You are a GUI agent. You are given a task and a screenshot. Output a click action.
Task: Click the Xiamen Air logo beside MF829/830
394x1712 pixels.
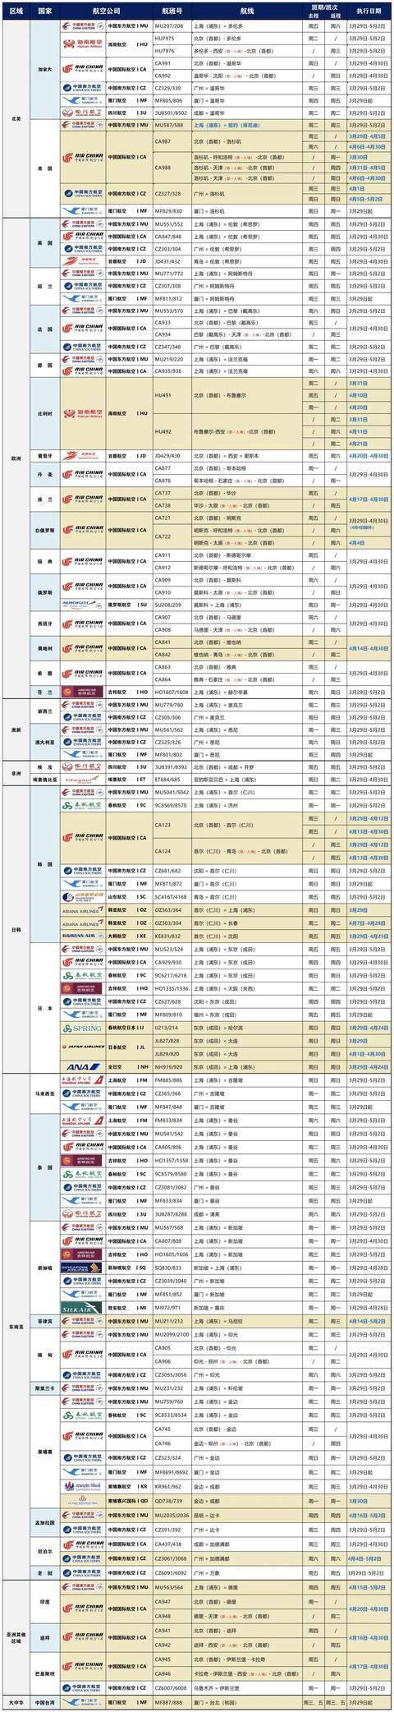82,210
